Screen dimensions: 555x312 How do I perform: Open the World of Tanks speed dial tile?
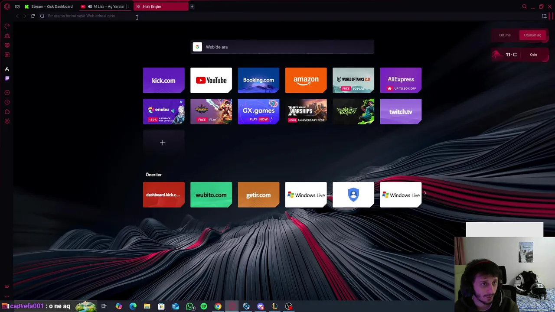353,80
